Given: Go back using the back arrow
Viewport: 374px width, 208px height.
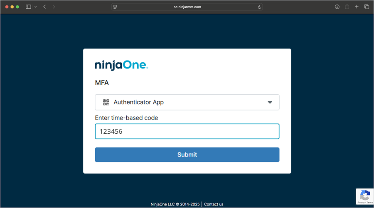Looking at the screenshot, I should coord(44,7).
